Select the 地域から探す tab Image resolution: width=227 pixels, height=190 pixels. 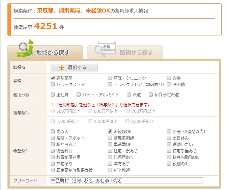pyautogui.click(x=45, y=52)
